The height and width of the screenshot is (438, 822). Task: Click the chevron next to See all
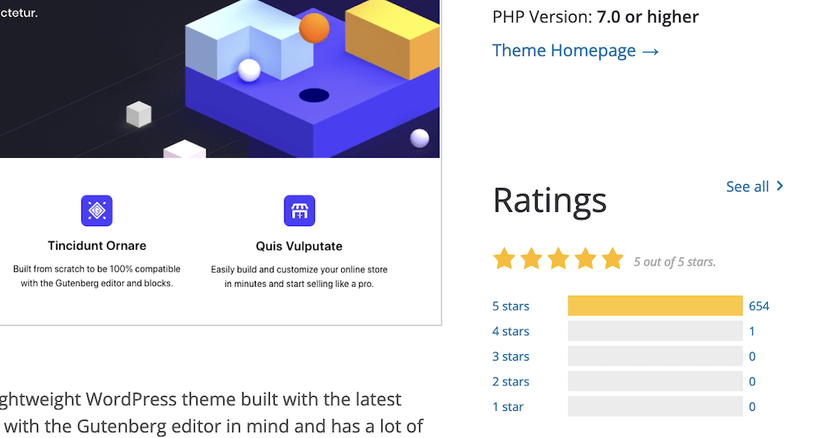pyautogui.click(x=780, y=186)
